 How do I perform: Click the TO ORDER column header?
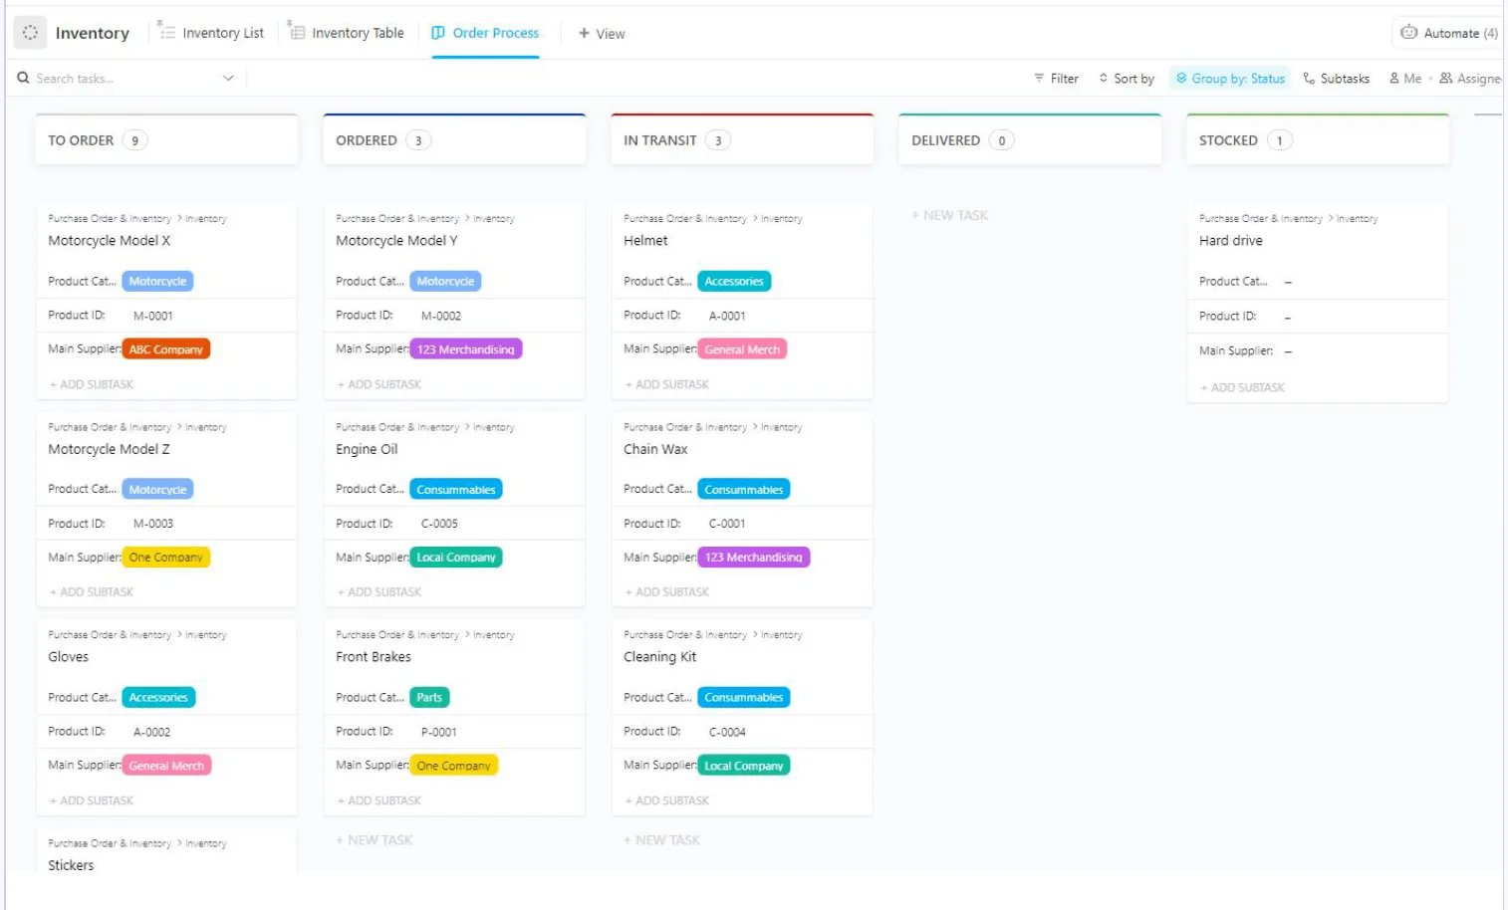pos(166,140)
